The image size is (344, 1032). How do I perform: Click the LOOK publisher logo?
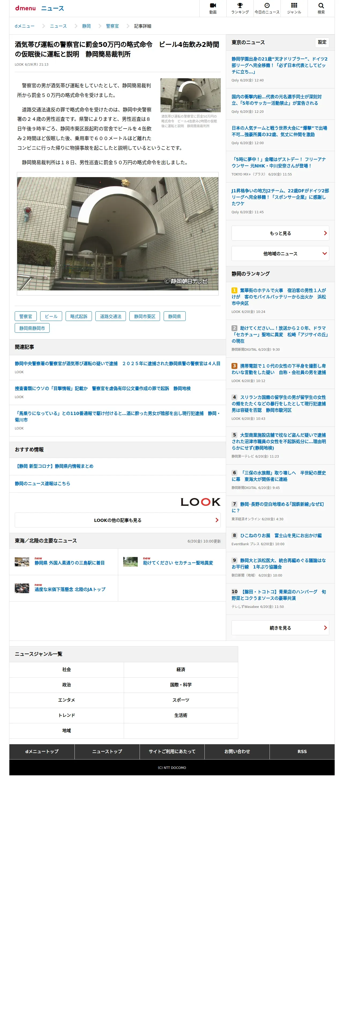coord(200,502)
